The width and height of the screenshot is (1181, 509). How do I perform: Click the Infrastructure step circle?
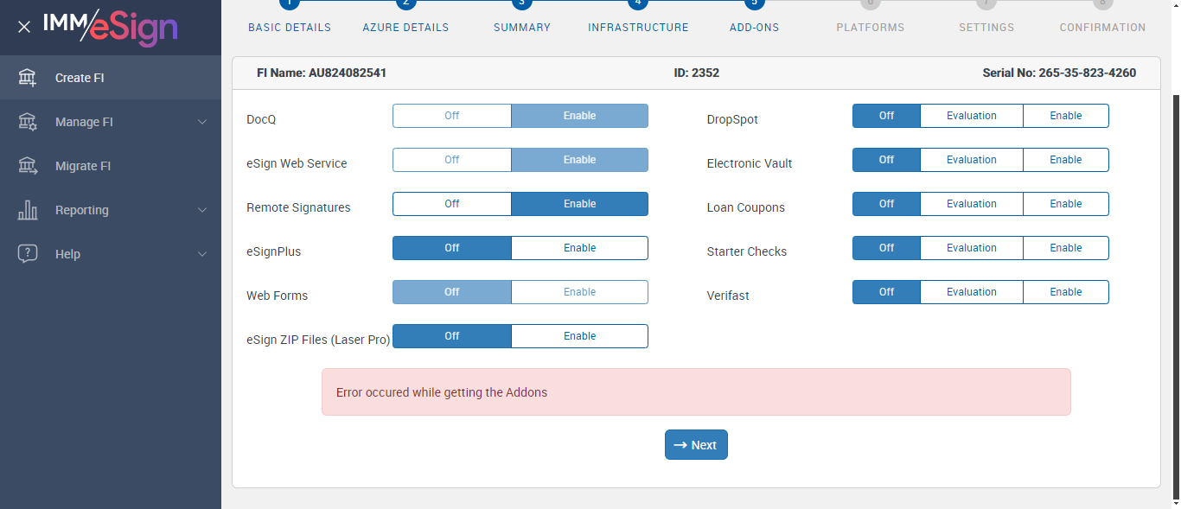(x=637, y=3)
